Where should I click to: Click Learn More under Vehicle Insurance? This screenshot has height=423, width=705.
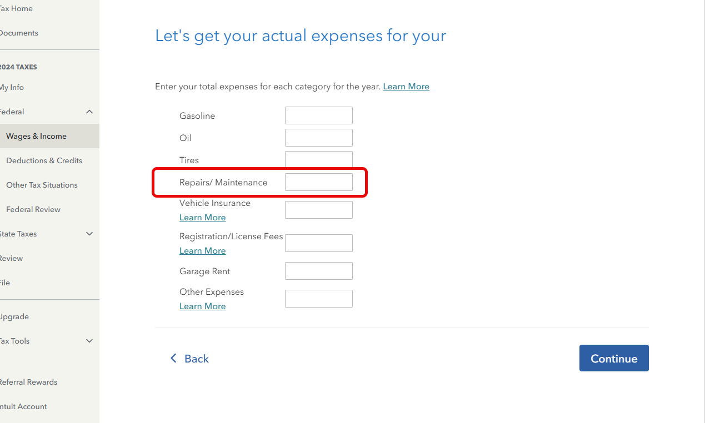(x=202, y=218)
